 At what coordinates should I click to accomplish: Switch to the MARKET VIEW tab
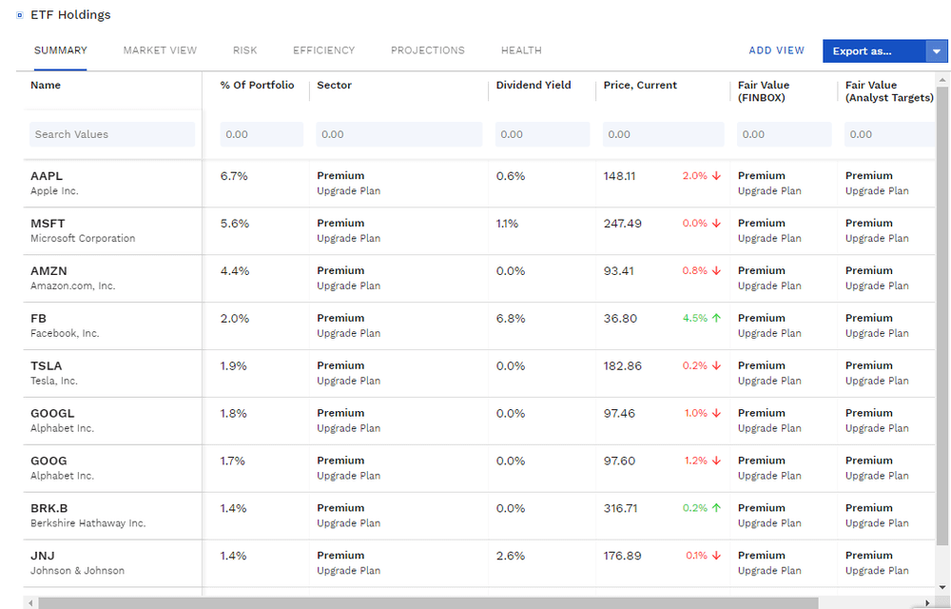click(160, 50)
